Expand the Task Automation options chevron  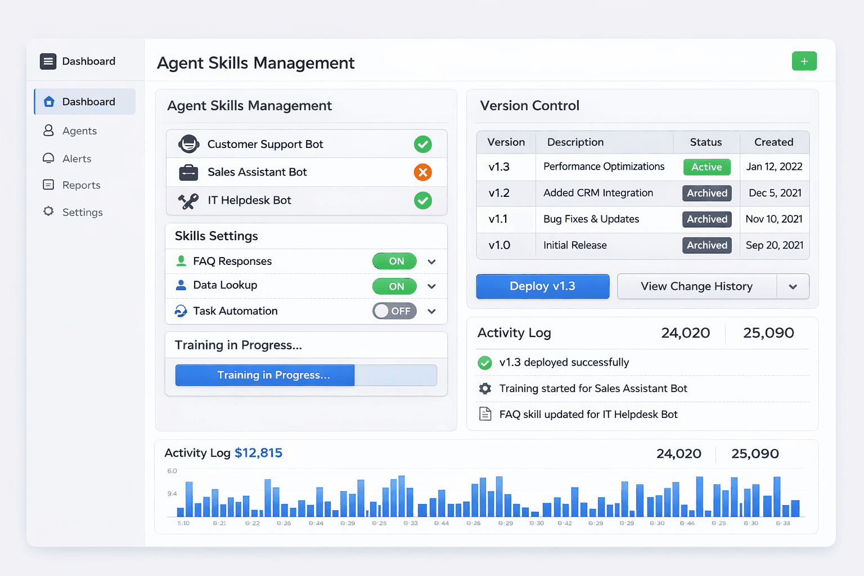[x=431, y=311]
